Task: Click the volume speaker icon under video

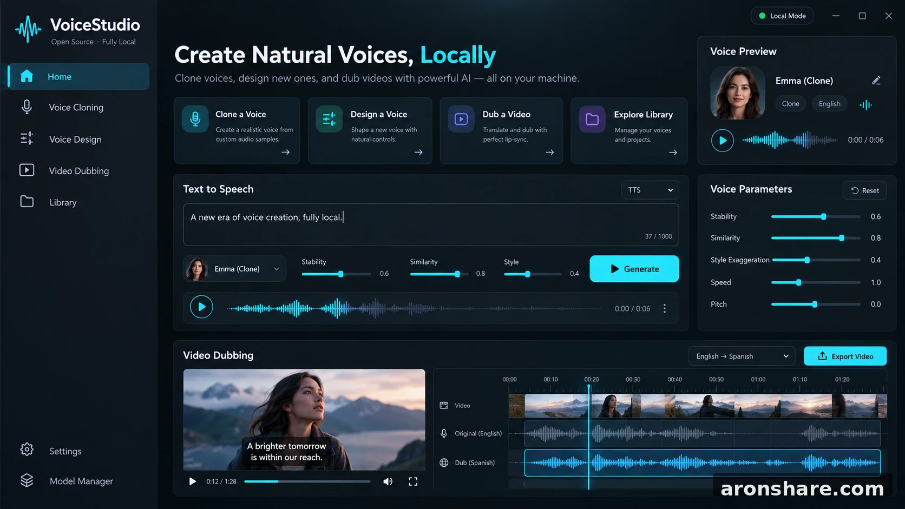Action: 388,481
